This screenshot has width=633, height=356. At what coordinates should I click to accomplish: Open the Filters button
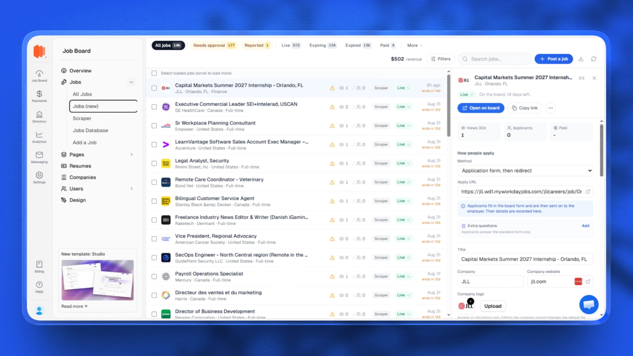pos(440,59)
